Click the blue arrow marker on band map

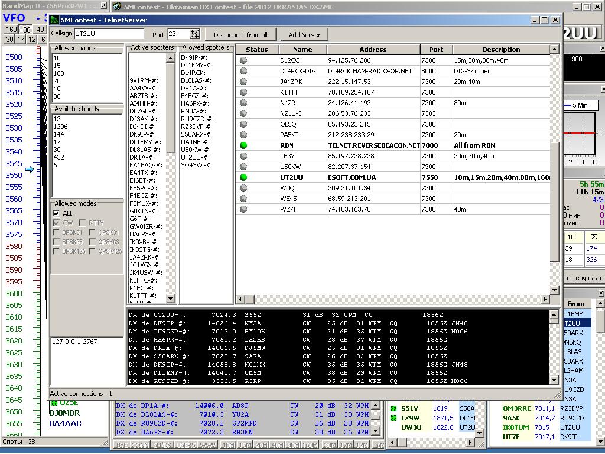click(x=30, y=170)
